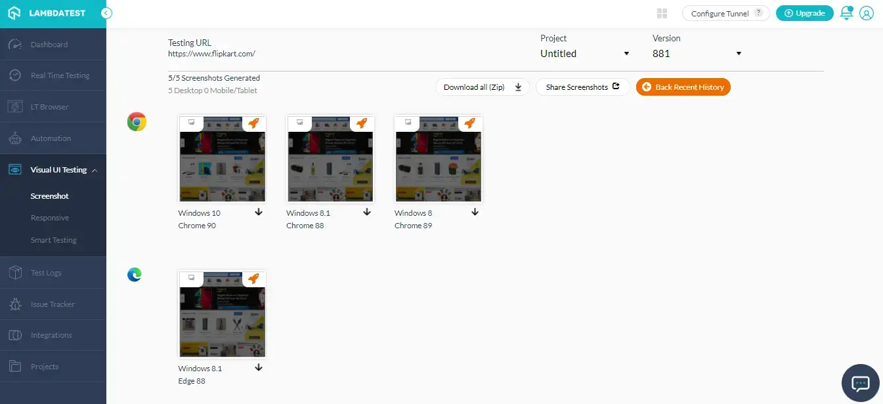
Task: Open the user profile icon
Action: (x=867, y=13)
